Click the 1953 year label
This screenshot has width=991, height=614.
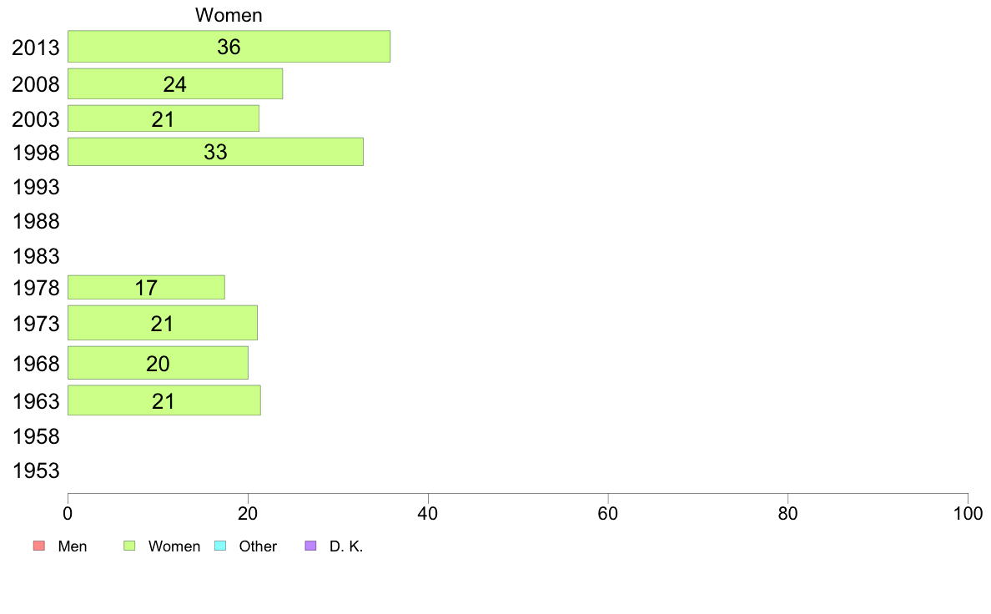coord(36,471)
